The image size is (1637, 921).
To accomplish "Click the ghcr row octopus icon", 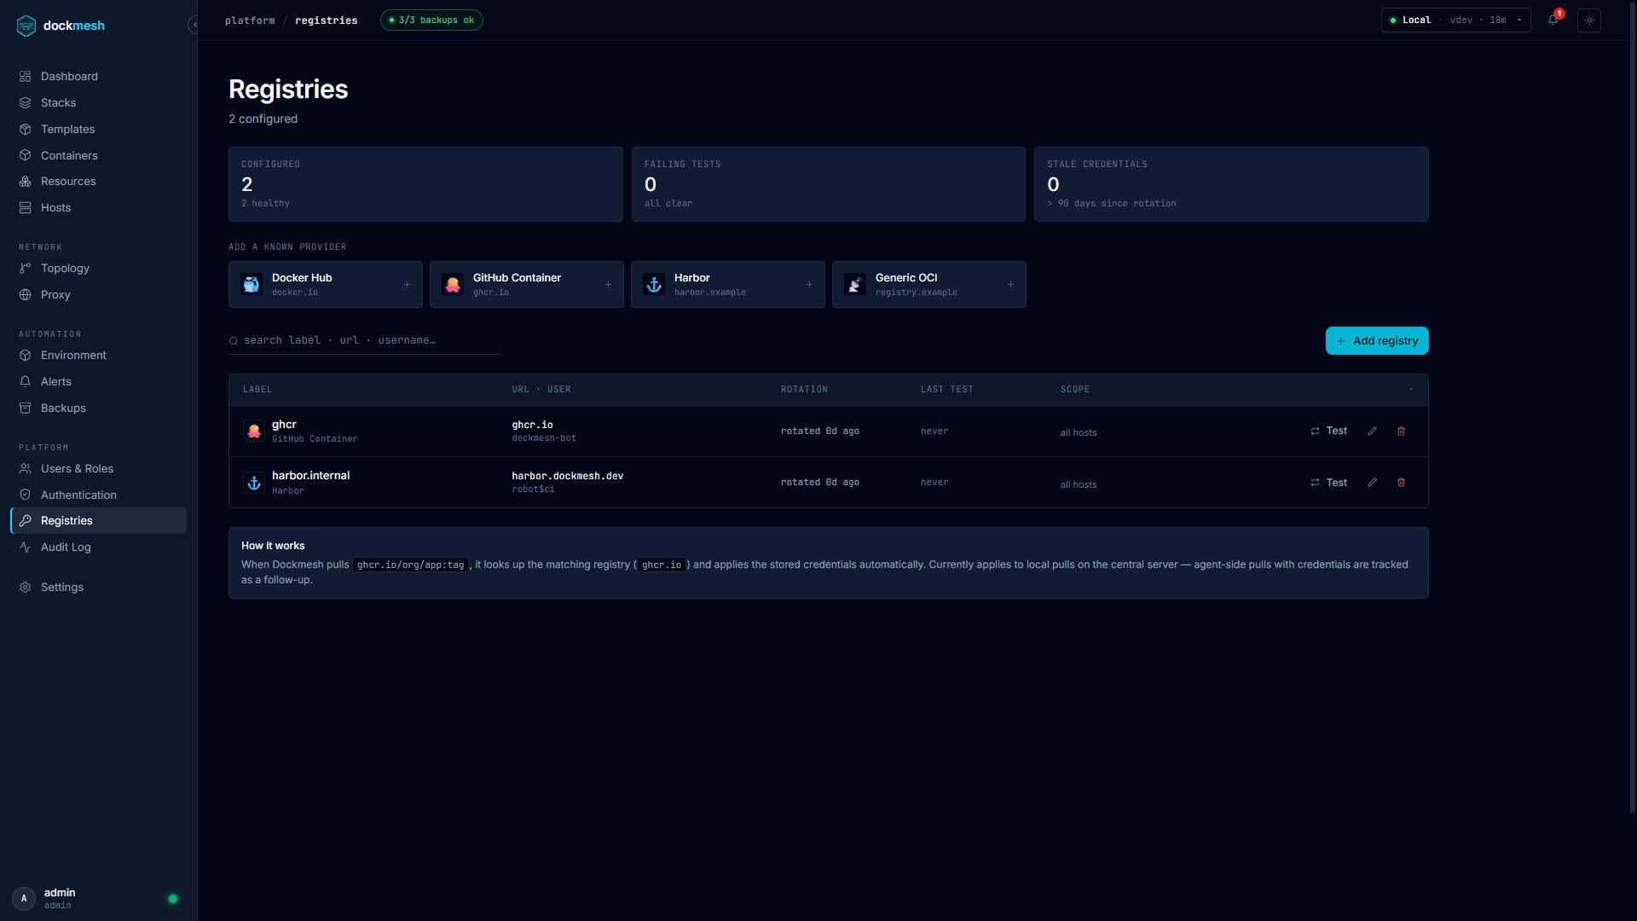I will click(254, 432).
